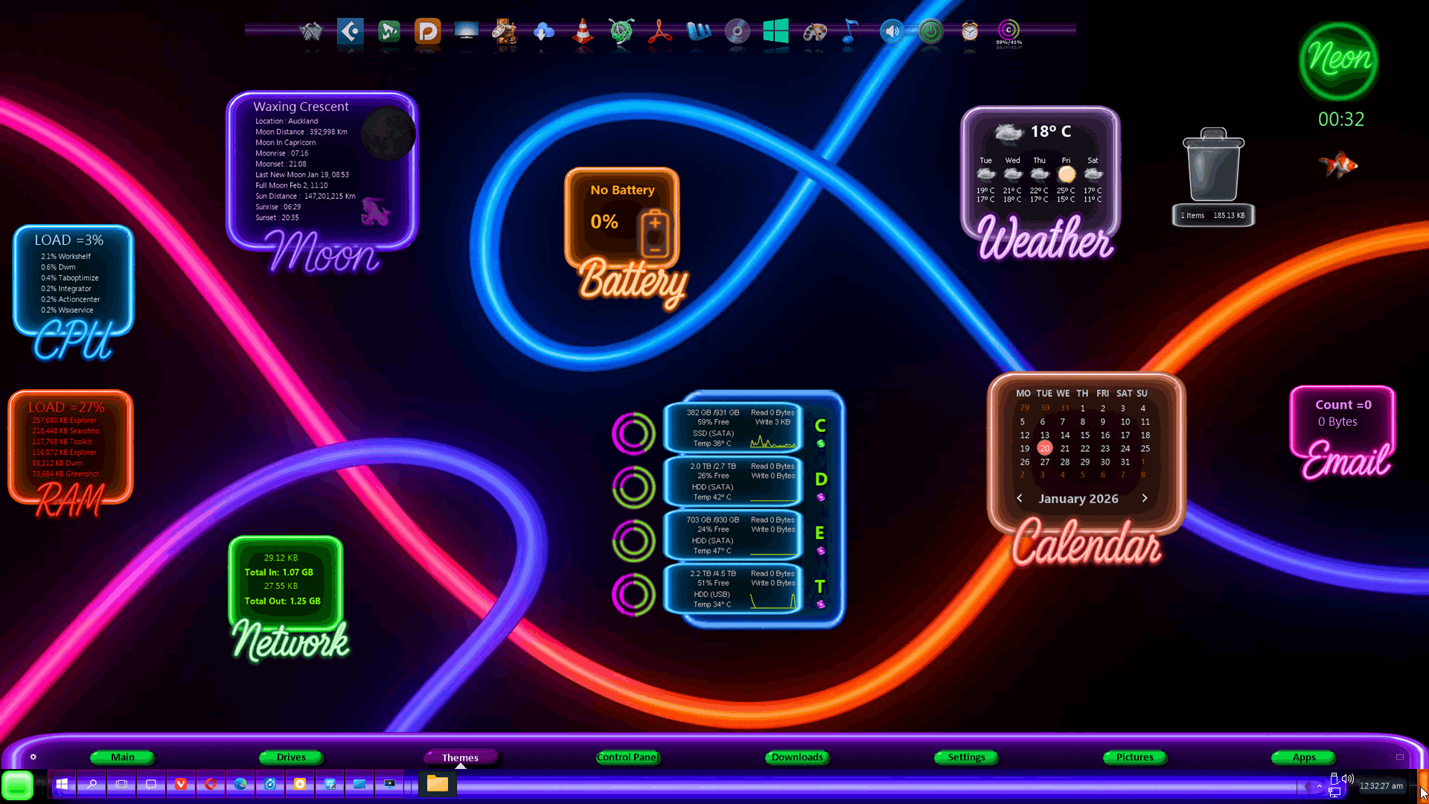Launch Vivaldi browser from taskbar
The image size is (1429, 804).
coord(181,784)
